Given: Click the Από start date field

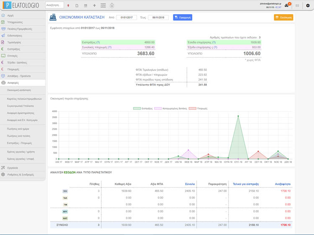Looking at the screenshot, I should point(126,18).
